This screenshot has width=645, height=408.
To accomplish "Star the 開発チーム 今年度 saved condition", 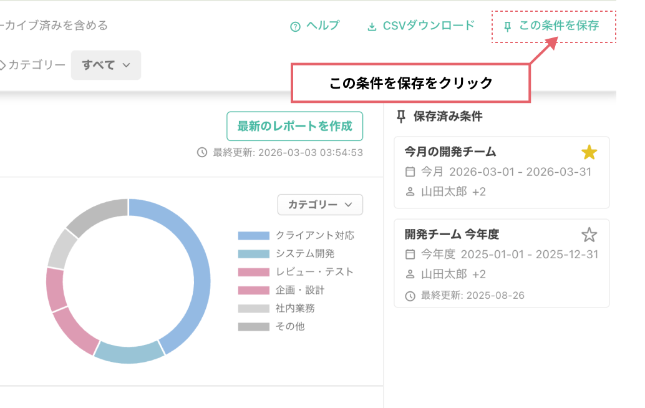I will pyautogui.click(x=589, y=235).
